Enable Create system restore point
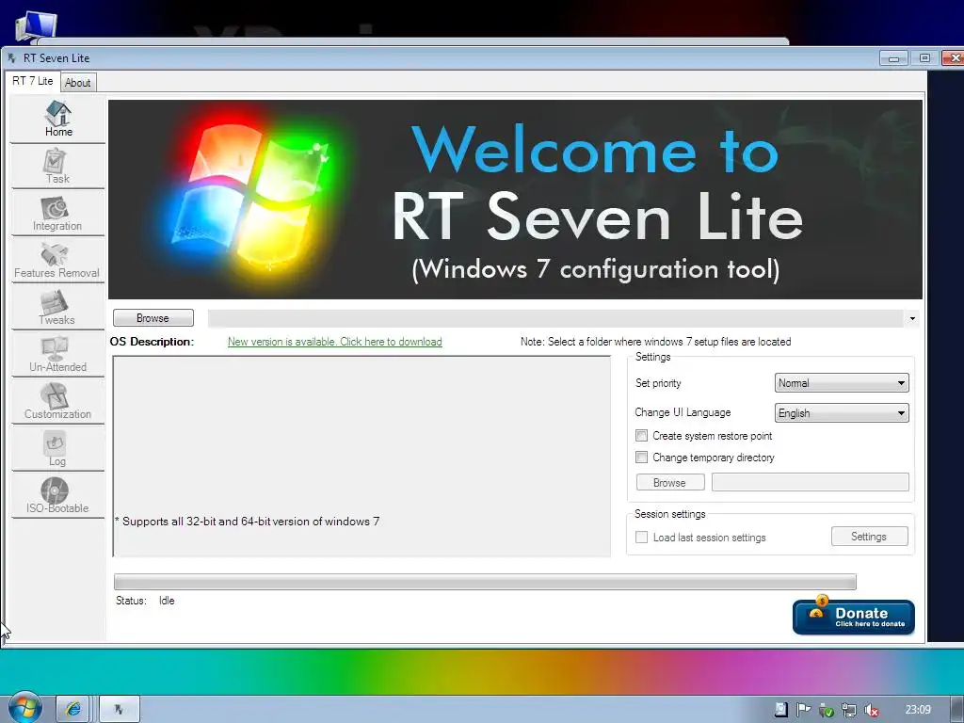The width and height of the screenshot is (964, 723). (641, 435)
